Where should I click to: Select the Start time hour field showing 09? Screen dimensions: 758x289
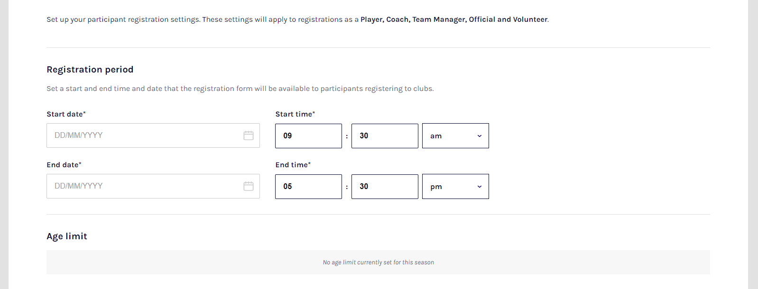pyautogui.click(x=308, y=136)
